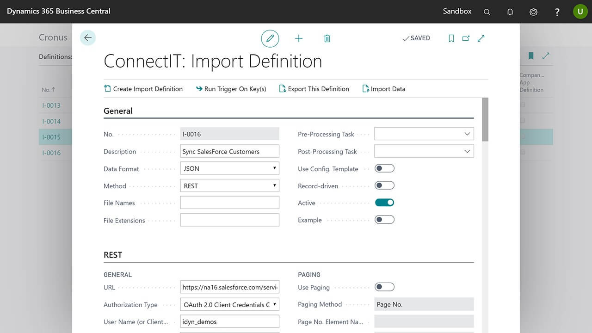Viewport: 592px width, 333px height.
Task: Click the Sandbox environment label
Action: pyautogui.click(x=457, y=11)
